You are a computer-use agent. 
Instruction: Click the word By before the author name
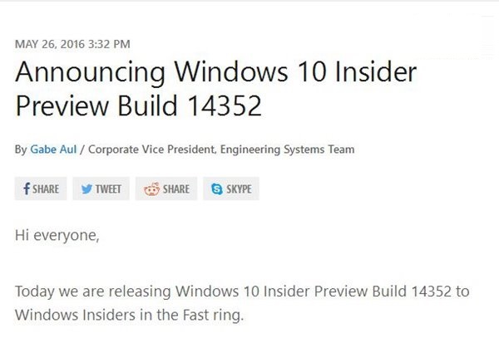point(21,149)
